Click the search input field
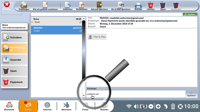The image size is (200, 112). coord(107,14)
